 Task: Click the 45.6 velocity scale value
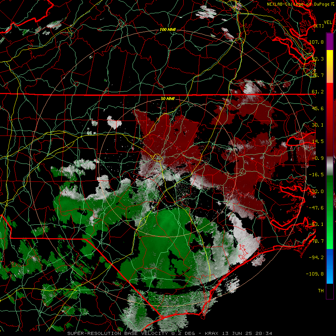[x=318, y=108]
